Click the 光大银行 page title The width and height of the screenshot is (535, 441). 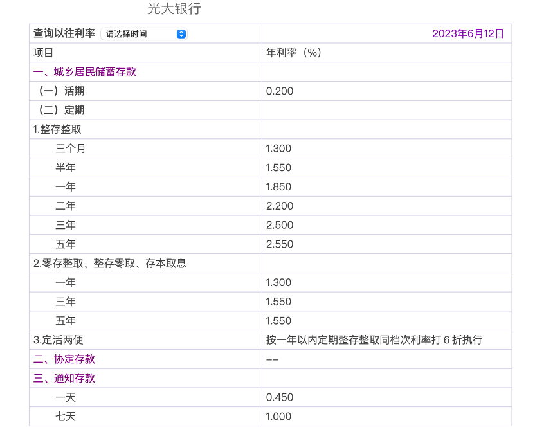[x=174, y=9]
